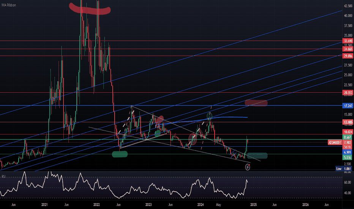Viewport: 354px width, 209px height.
Task: Click 37.500 on the price axis
Action: (x=348, y=25)
